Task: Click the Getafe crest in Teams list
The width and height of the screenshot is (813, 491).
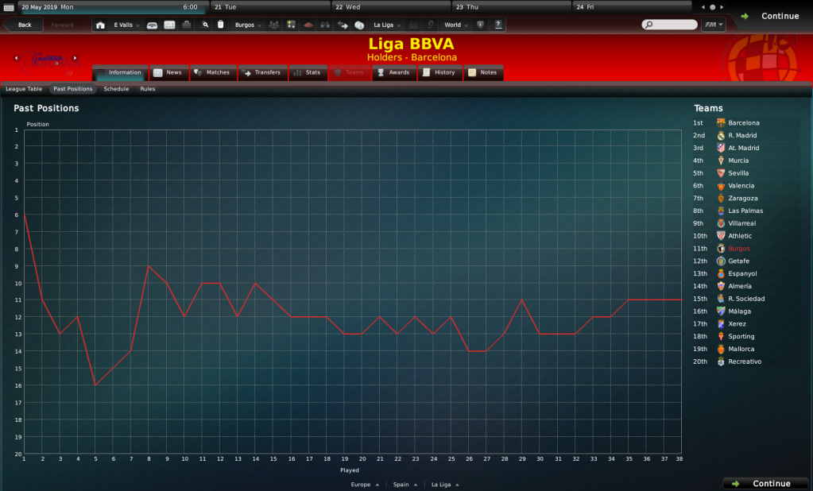Action: [x=721, y=261]
